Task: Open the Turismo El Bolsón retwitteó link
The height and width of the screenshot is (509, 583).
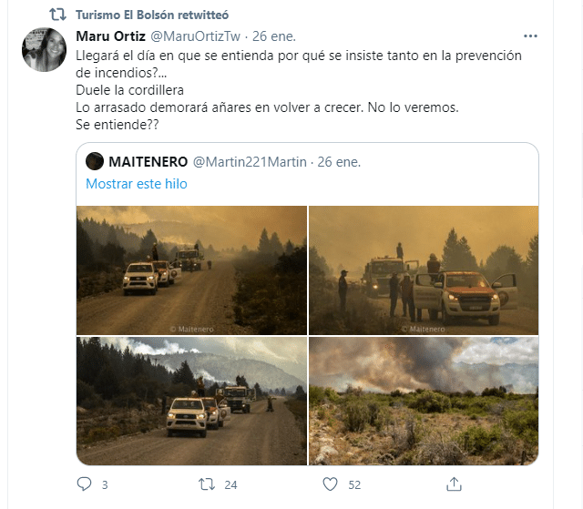Action: 152,15
